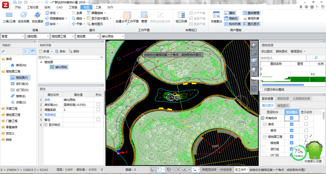
Task: Click the search icon in 图纸管理
Action: (x=316, y=58)
